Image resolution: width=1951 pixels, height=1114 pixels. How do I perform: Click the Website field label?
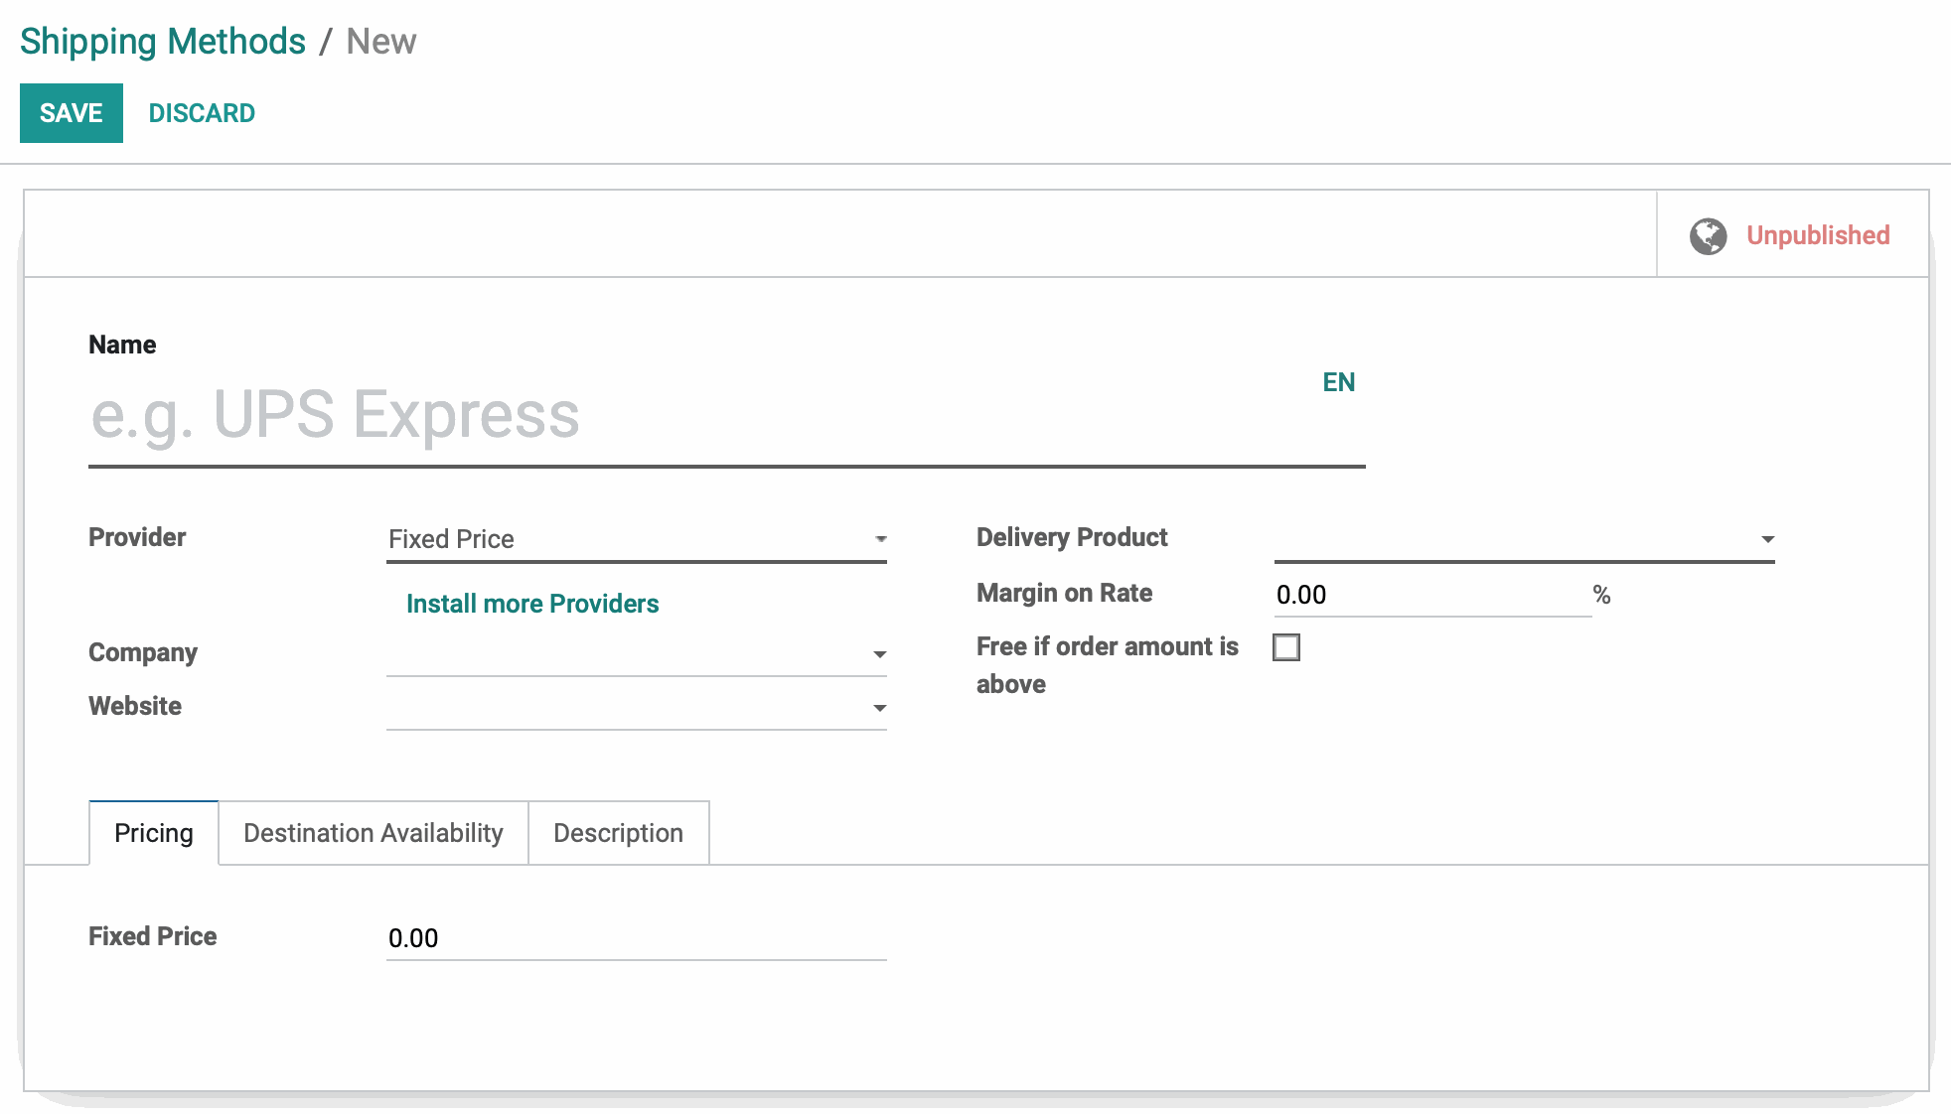click(135, 706)
